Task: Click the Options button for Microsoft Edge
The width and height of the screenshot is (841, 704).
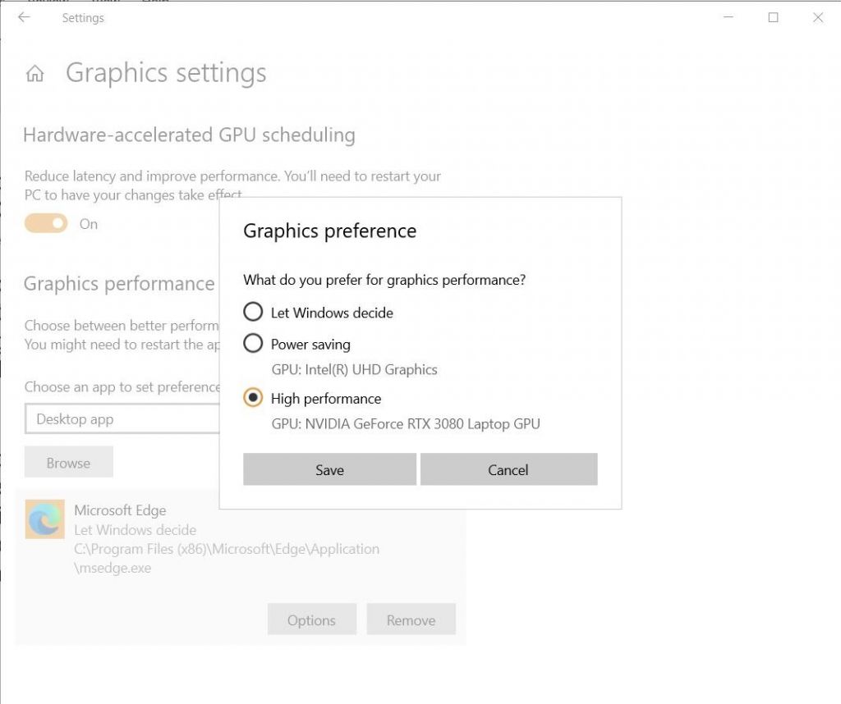Action: click(311, 619)
